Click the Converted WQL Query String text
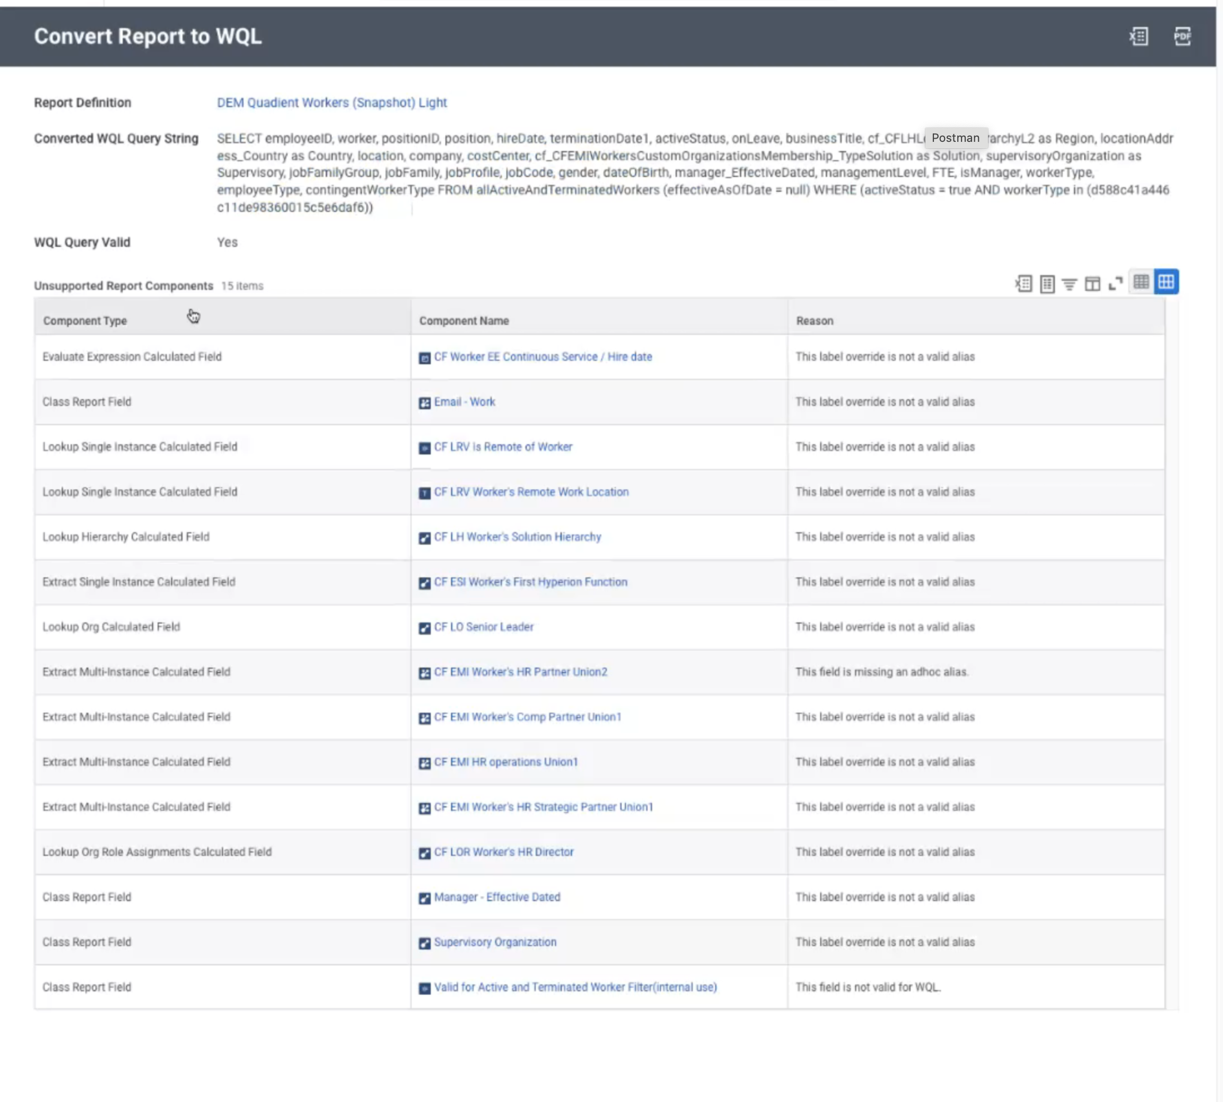Screen dimensions: 1223x1102 pyautogui.click(x=695, y=173)
